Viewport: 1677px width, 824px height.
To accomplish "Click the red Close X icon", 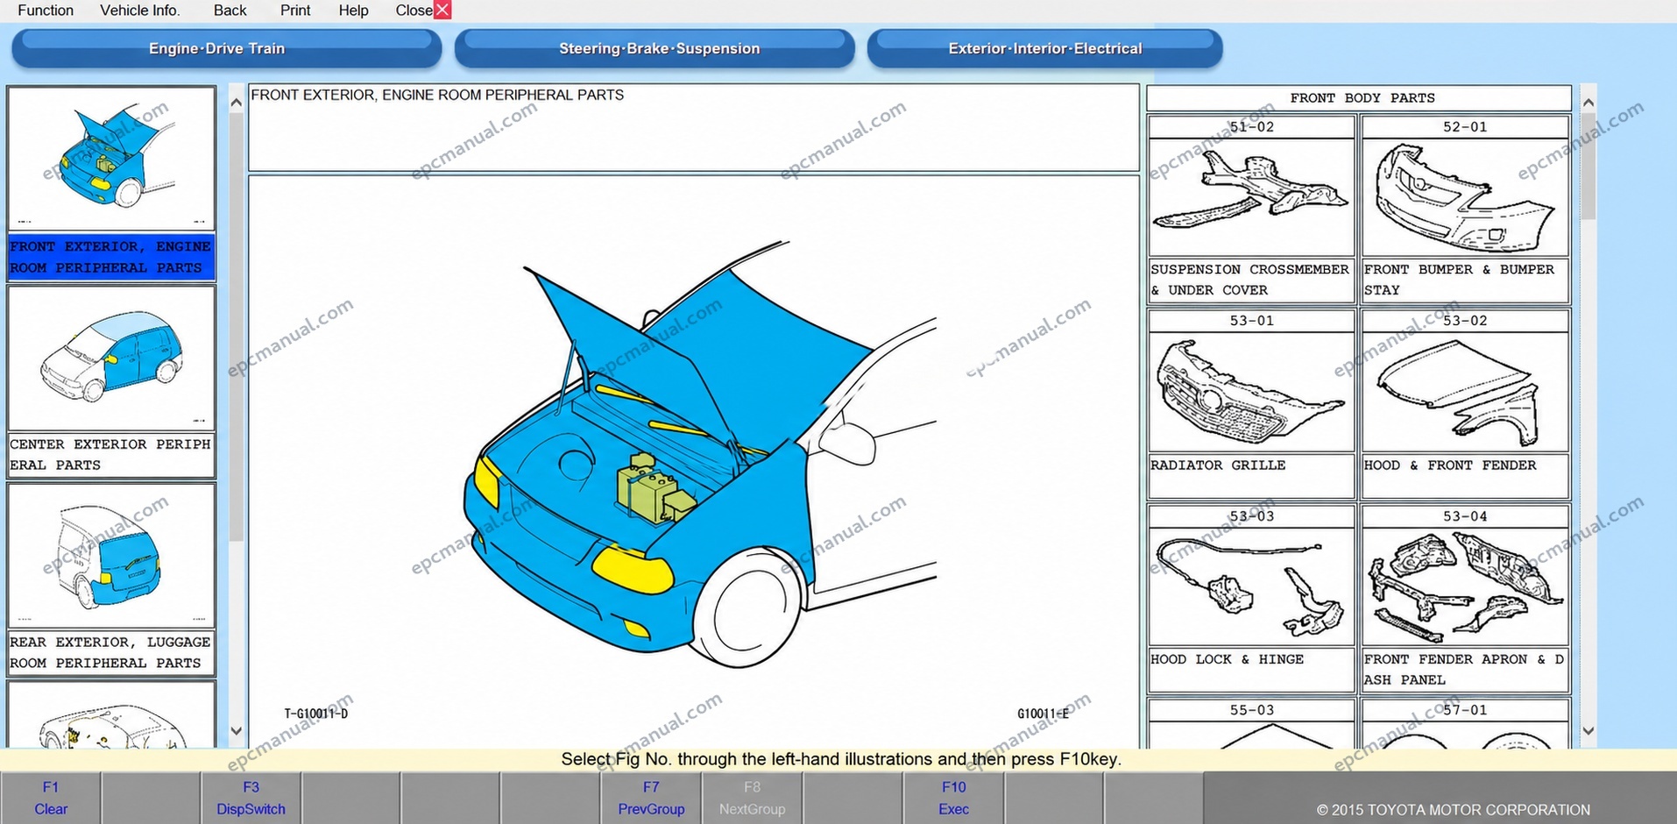I will [442, 10].
